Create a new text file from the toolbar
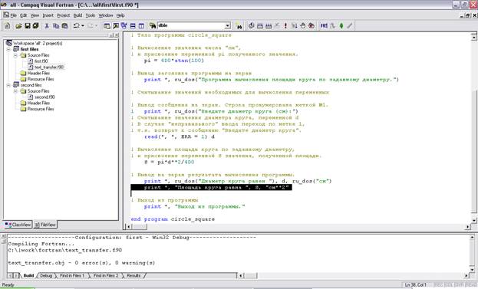The width and height of the screenshot is (478, 289). tap(8, 26)
